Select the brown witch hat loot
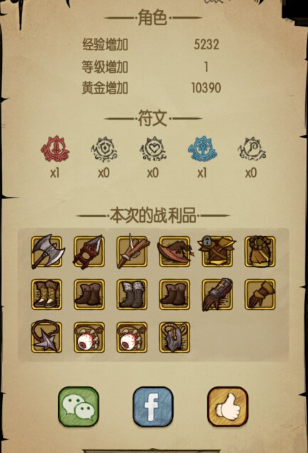 [x=175, y=251]
